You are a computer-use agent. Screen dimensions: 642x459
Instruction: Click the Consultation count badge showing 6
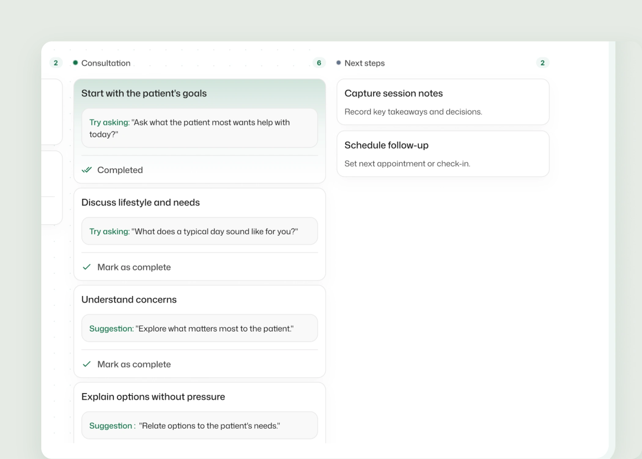coord(319,63)
